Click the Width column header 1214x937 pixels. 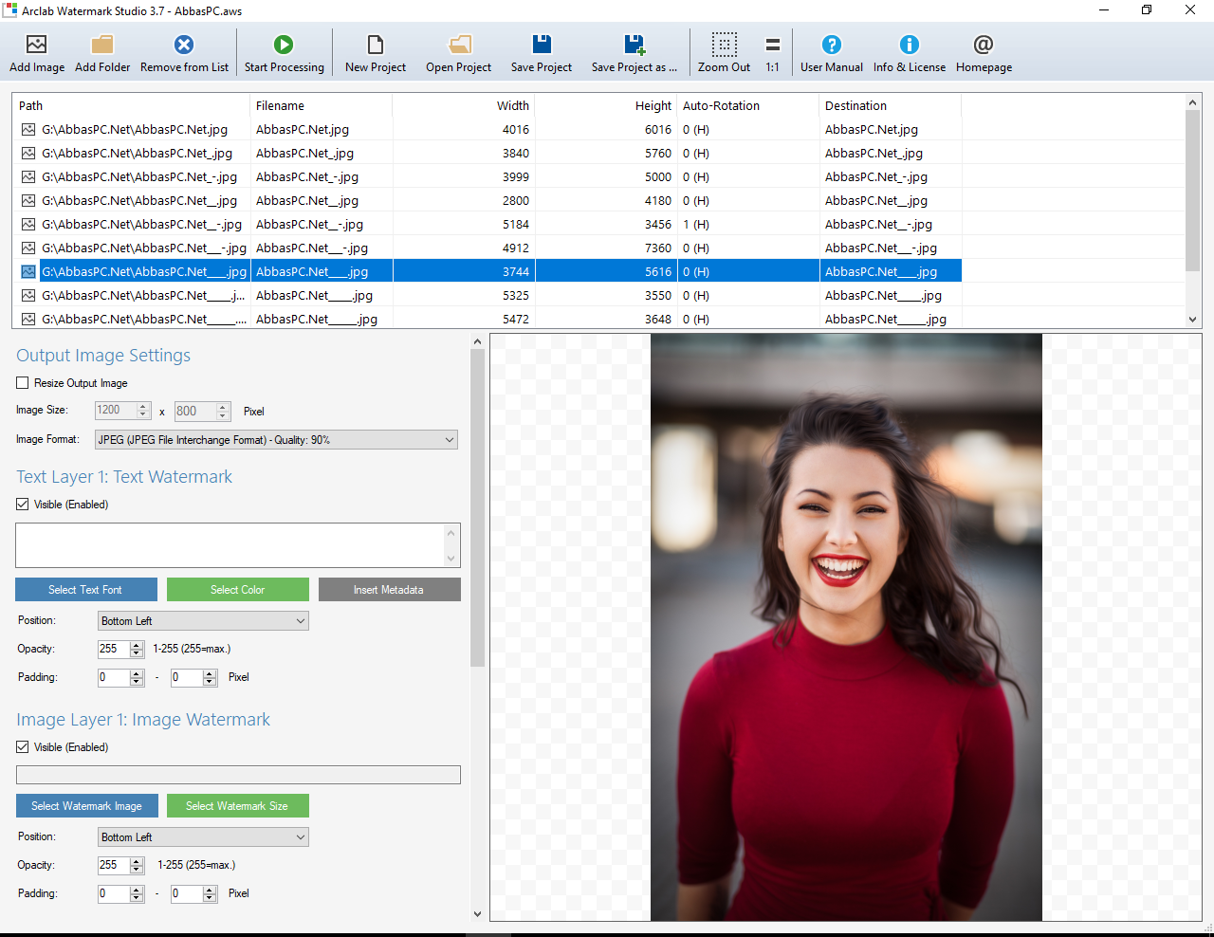(x=463, y=105)
